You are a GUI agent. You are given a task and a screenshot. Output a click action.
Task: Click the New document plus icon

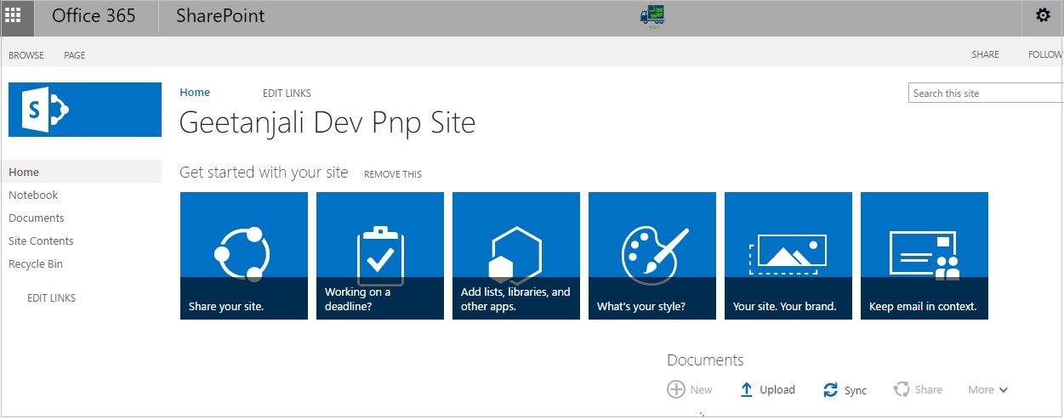tap(676, 389)
